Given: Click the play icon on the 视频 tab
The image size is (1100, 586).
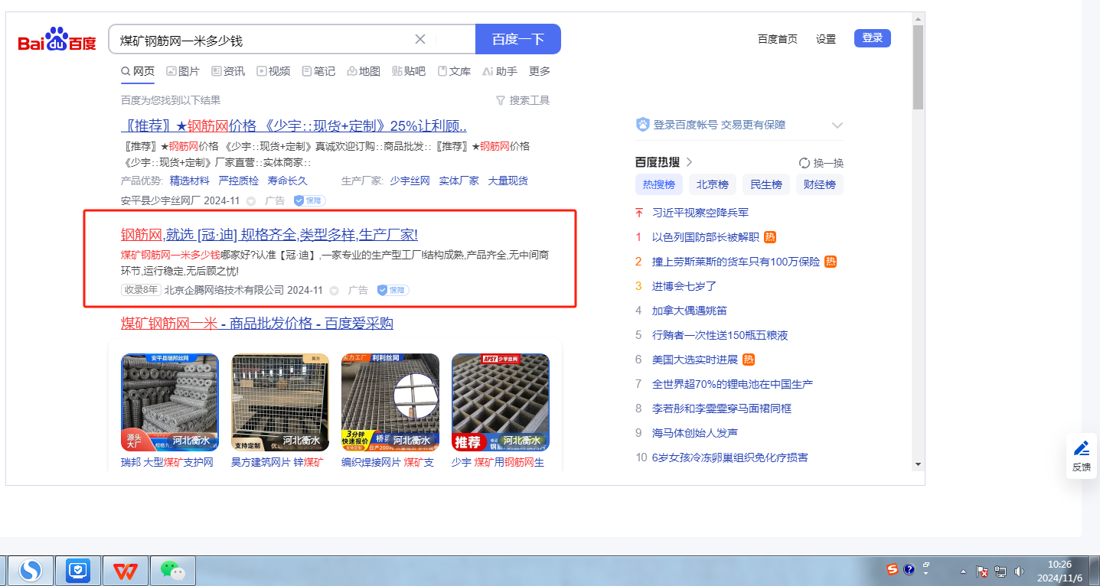Looking at the screenshot, I should (262, 71).
